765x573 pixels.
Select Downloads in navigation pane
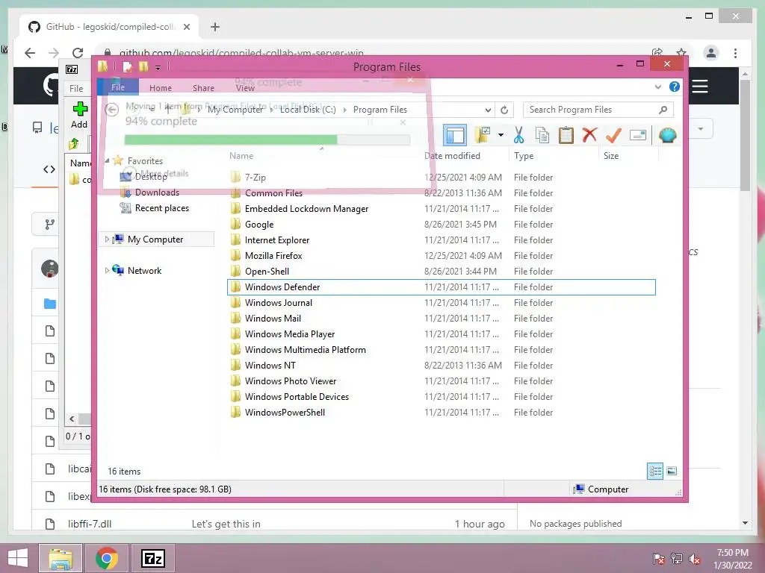coord(157,192)
